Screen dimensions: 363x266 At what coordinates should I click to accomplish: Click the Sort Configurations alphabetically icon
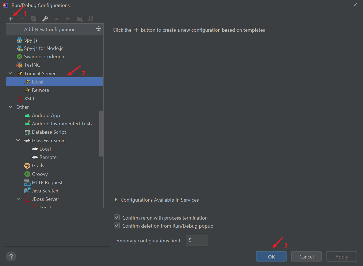pos(91,19)
